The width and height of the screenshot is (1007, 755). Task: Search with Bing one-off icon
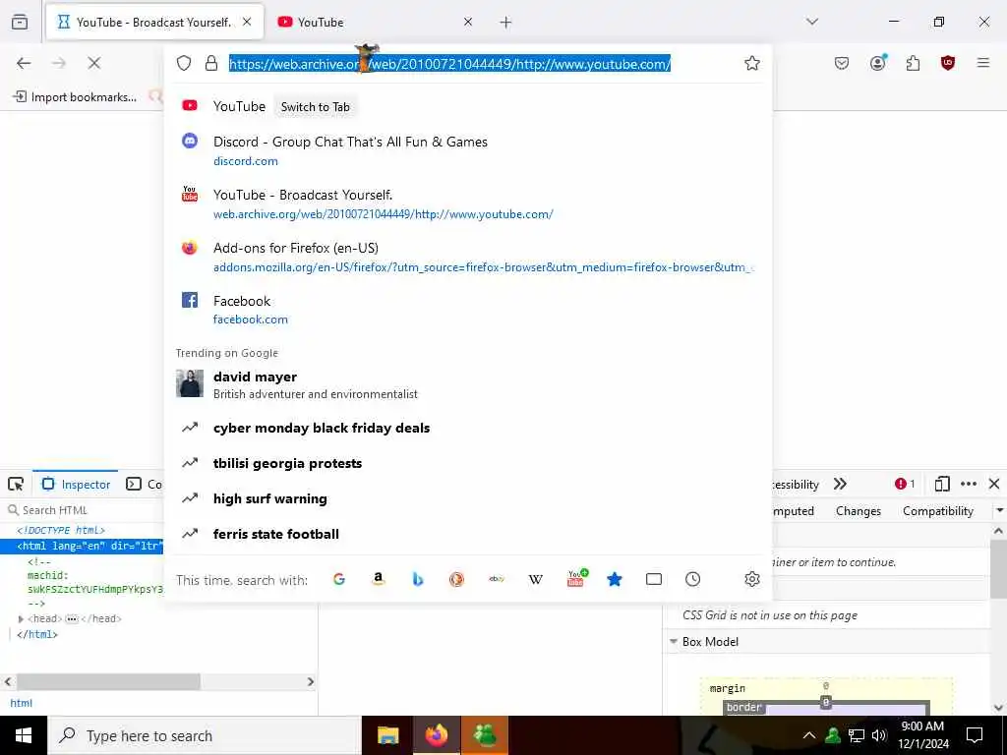pyautogui.click(x=417, y=579)
